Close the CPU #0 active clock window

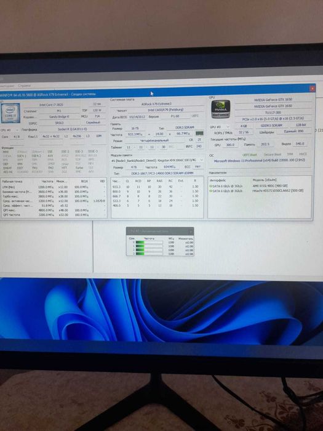[191, 231]
